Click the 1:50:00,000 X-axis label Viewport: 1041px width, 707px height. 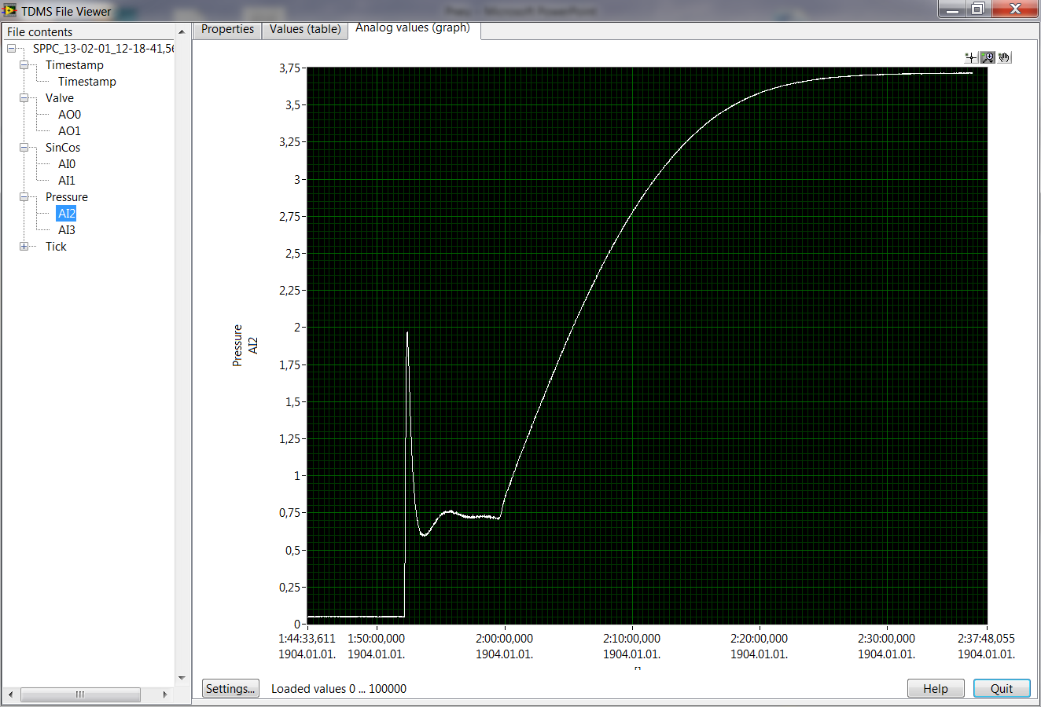coord(376,639)
